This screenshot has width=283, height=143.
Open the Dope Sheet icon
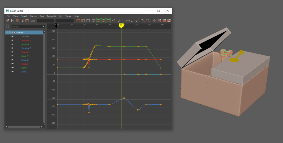pos(159,21)
